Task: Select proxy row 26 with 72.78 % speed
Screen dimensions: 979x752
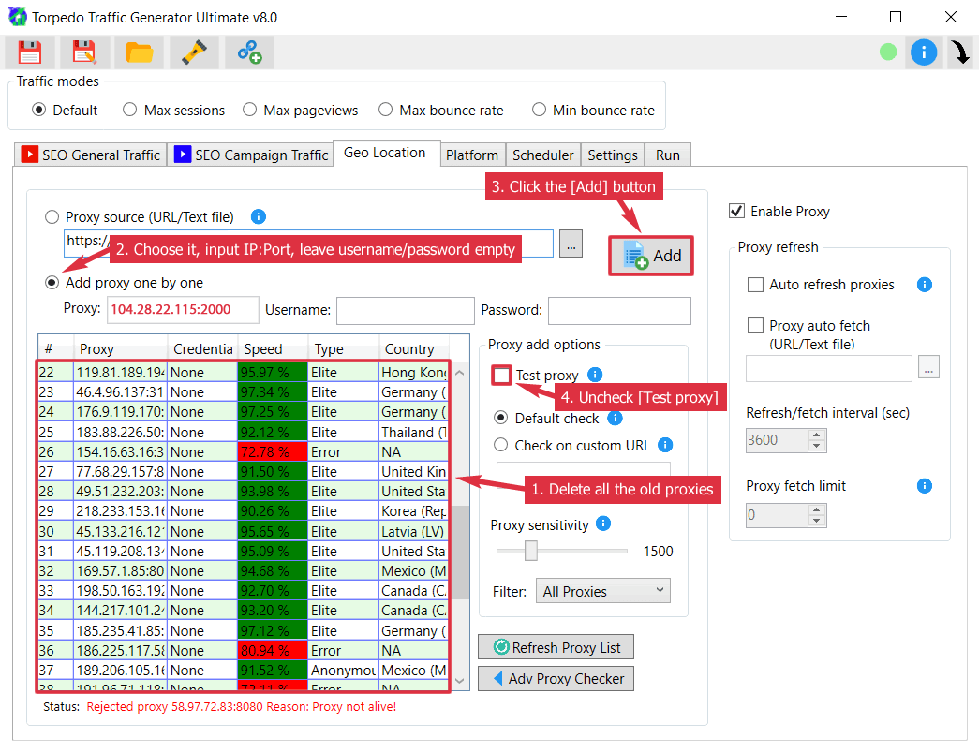Action: tap(243, 451)
